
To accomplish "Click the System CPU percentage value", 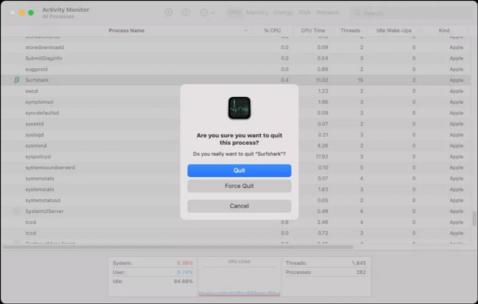I will pos(185,263).
